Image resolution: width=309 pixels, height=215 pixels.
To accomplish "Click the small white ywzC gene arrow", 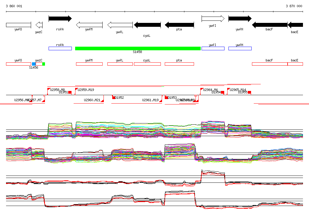I will tap(39, 25).
